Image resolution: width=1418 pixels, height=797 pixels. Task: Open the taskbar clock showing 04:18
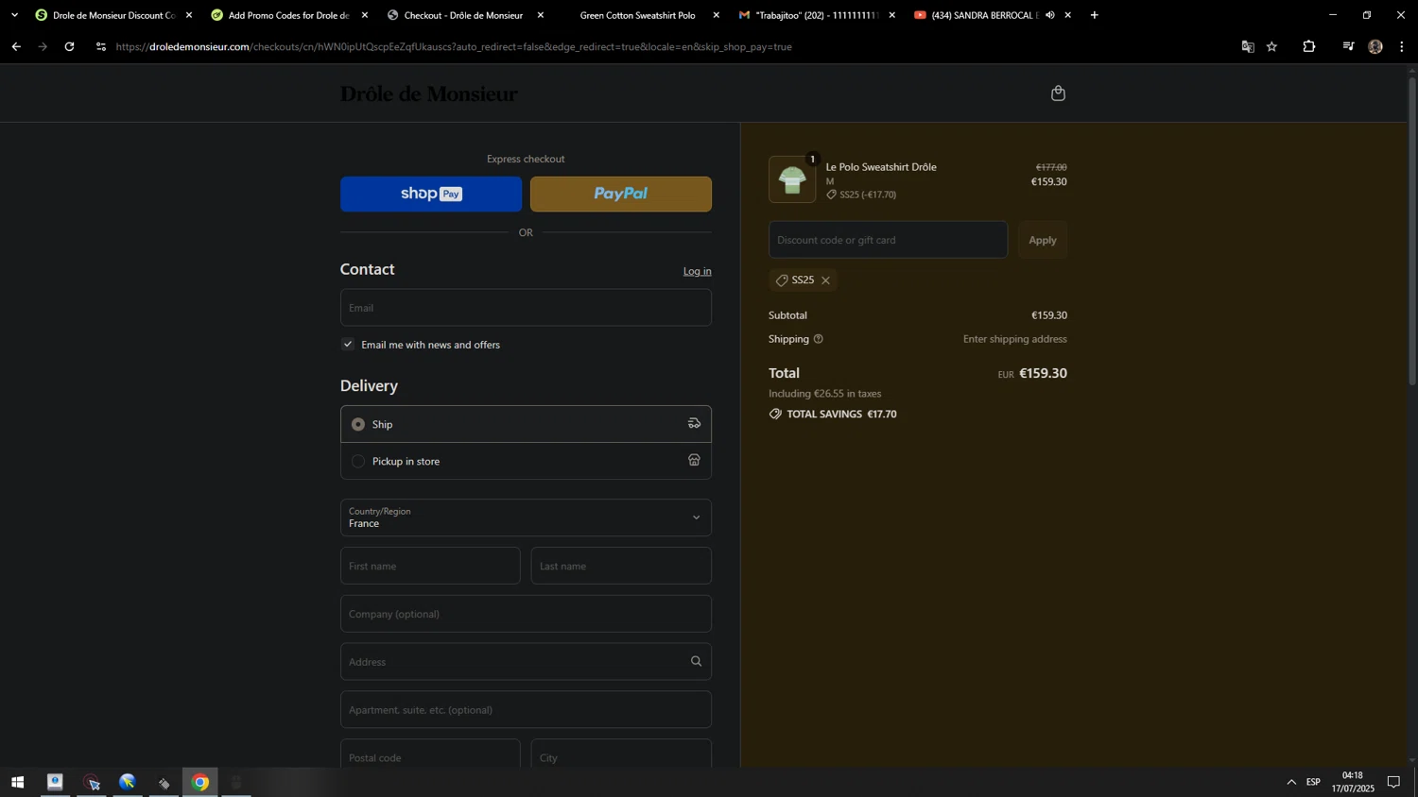coord(1353,782)
